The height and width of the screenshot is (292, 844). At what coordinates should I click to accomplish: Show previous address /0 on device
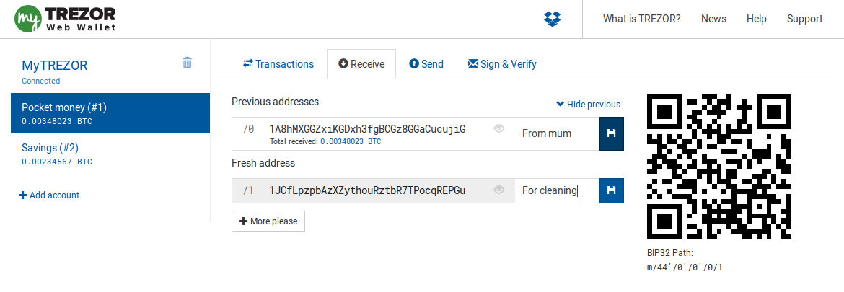pyautogui.click(x=498, y=129)
